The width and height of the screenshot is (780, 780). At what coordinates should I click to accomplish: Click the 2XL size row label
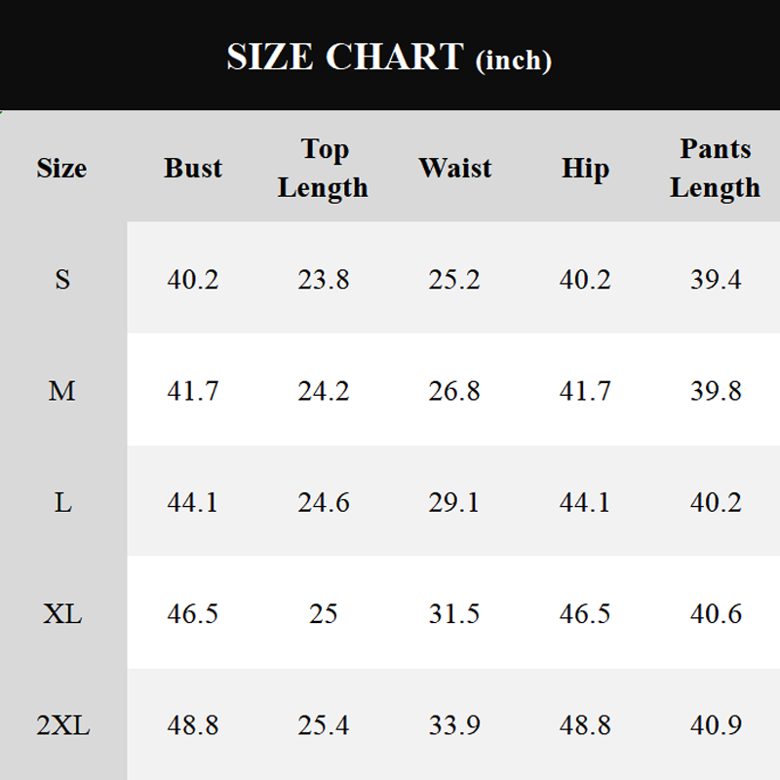click(x=62, y=725)
